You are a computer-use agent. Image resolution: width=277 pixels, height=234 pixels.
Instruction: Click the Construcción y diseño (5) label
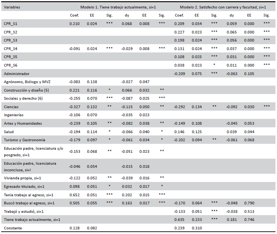[26, 90]
